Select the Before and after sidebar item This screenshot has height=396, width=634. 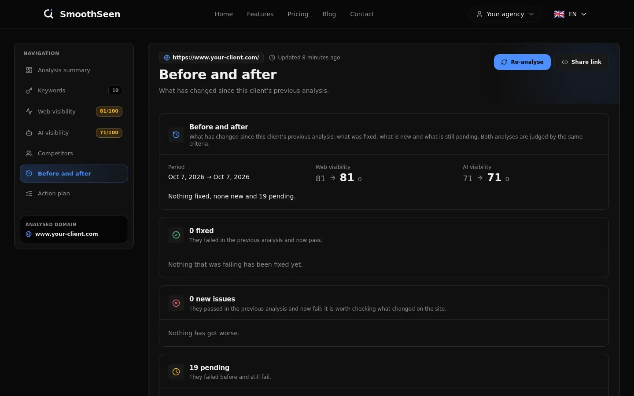pyautogui.click(x=74, y=174)
